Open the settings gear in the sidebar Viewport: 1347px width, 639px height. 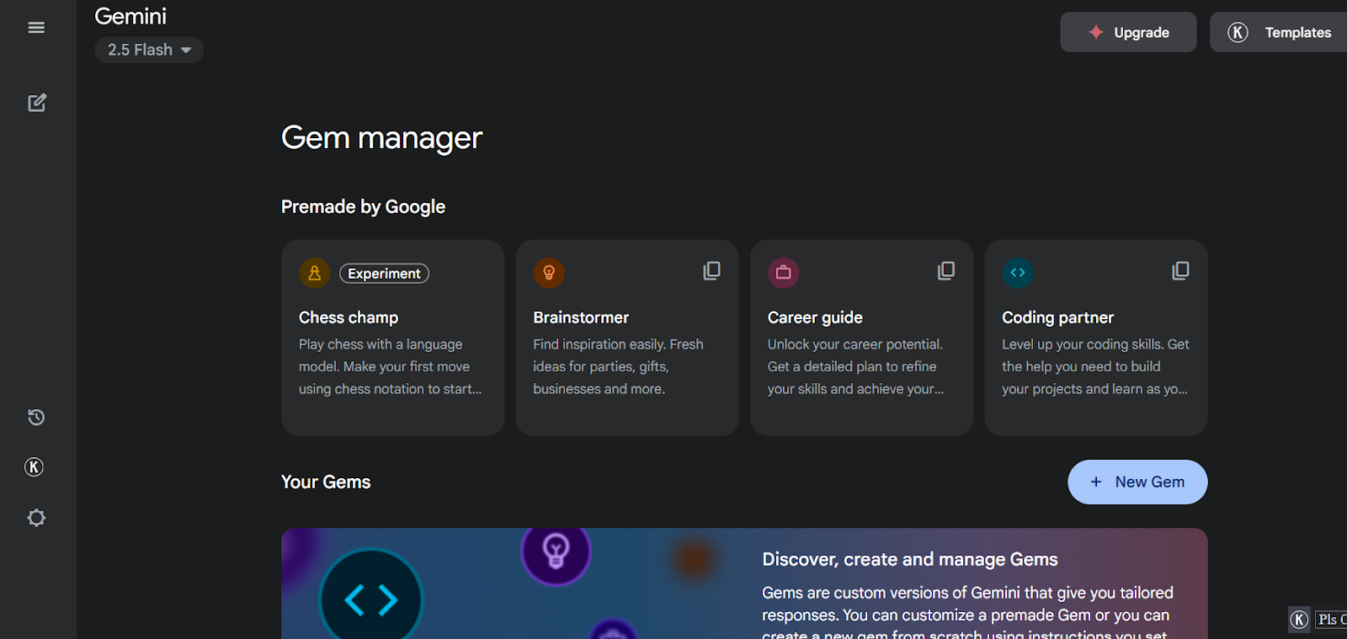[x=36, y=518]
